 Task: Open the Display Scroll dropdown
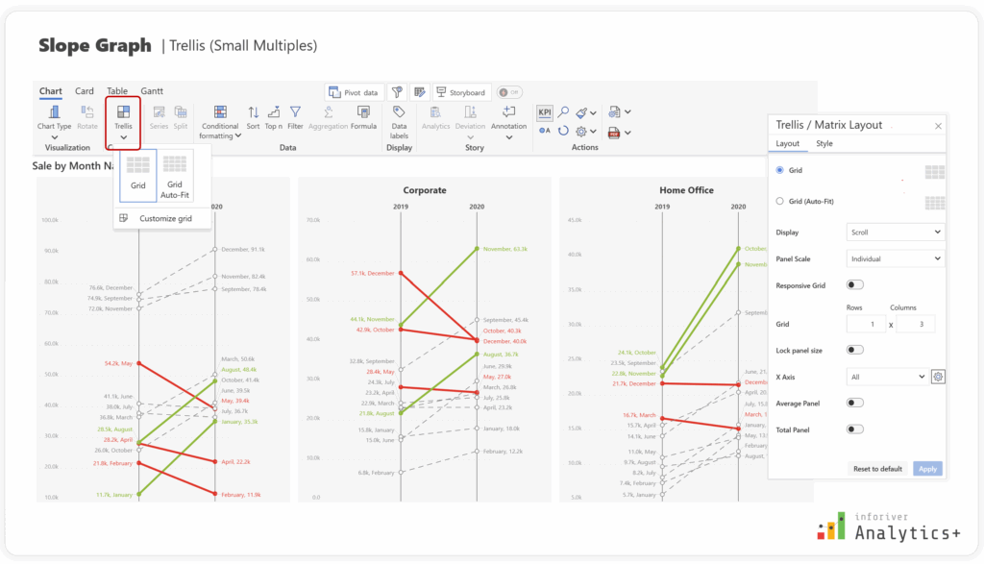pos(895,233)
